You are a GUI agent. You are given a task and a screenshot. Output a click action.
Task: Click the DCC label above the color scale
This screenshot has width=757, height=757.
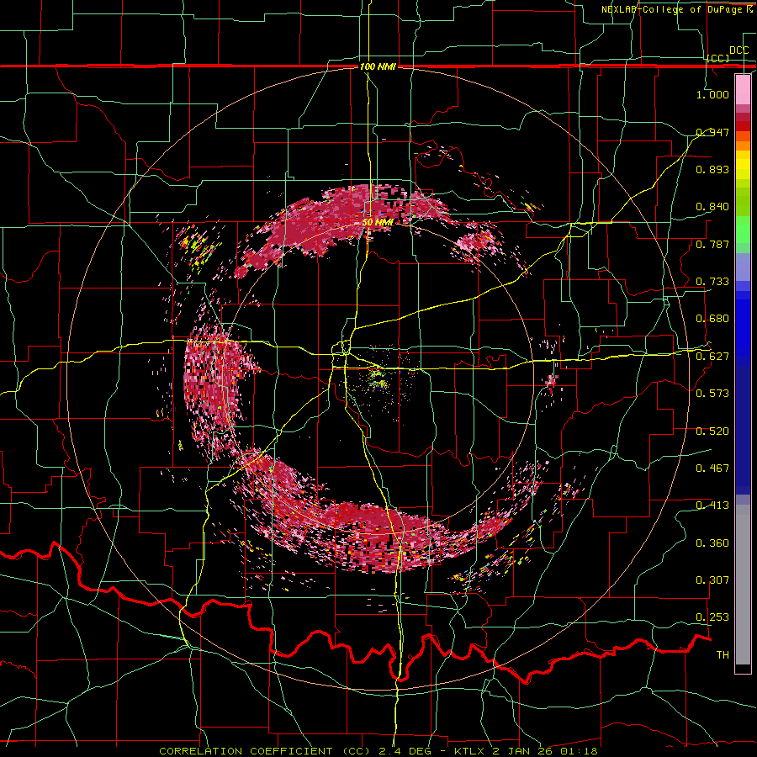pyautogui.click(x=739, y=50)
